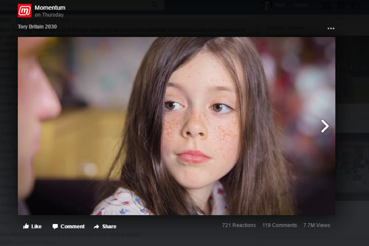The height and width of the screenshot is (246, 369).
Task: Open the Messenger icon in the top bar
Action: coord(341,5)
